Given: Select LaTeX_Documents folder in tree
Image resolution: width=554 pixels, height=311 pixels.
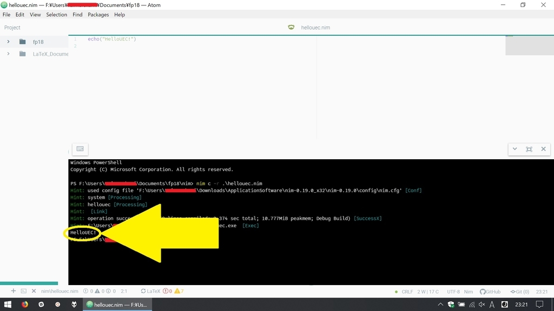Looking at the screenshot, I should pos(50,54).
